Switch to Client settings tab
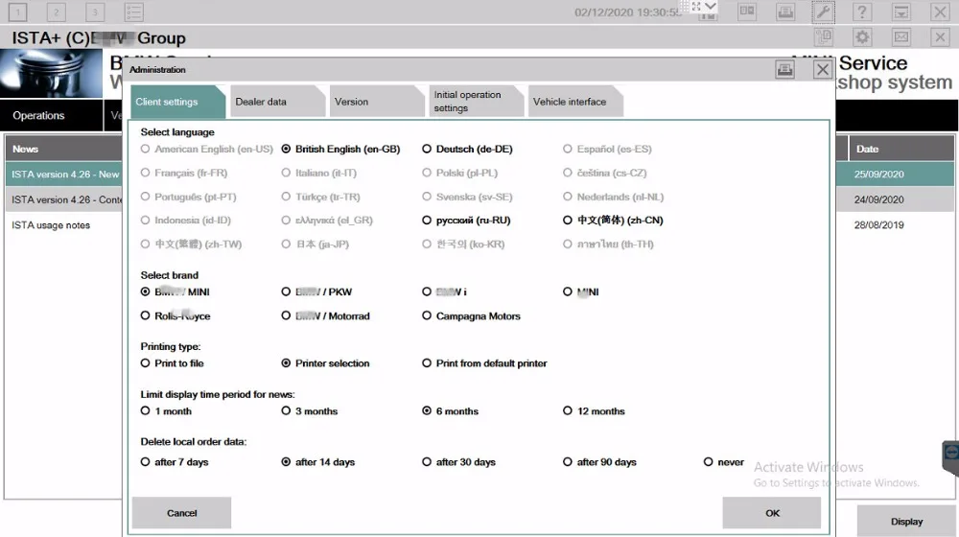Image resolution: width=959 pixels, height=537 pixels. [x=177, y=102]
